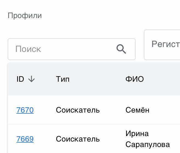Click Соискатель in row 7670

tap(78, 110)
